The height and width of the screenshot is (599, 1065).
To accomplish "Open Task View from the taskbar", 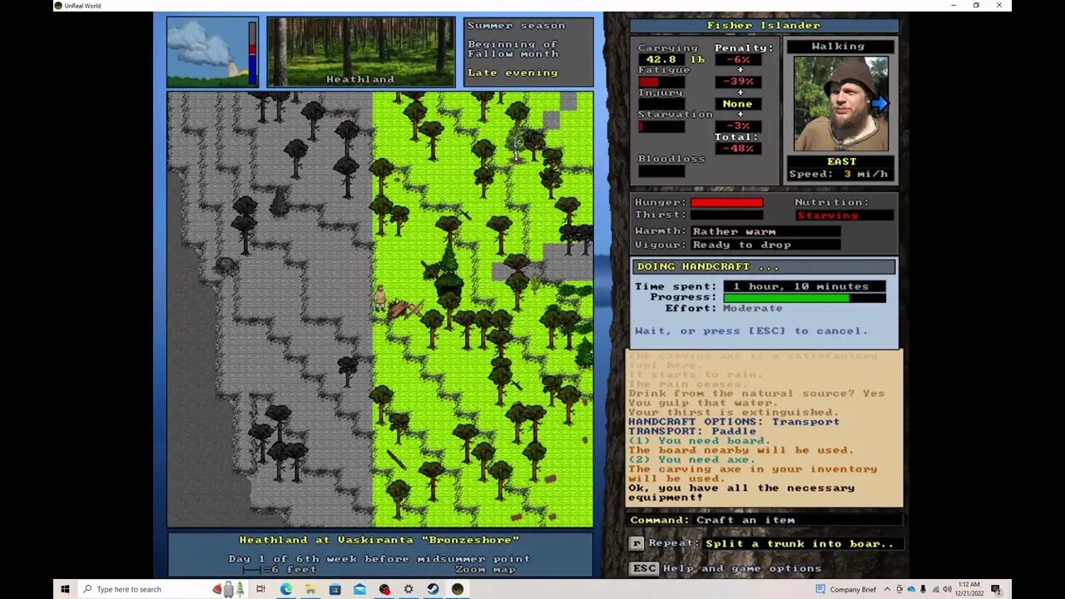I will 260,589.
